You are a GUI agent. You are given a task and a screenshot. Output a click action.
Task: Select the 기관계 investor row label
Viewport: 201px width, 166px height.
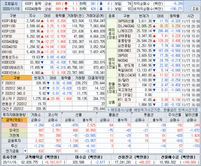click(14, 135)
